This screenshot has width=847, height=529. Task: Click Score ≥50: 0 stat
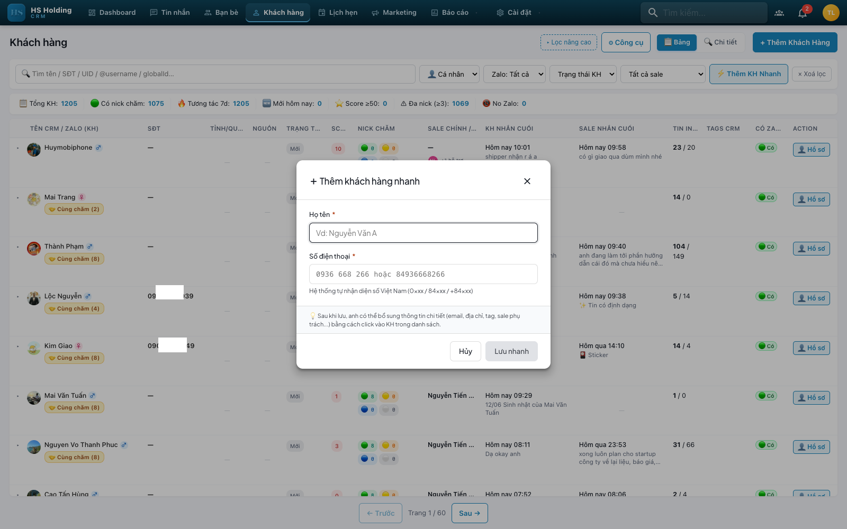tap(361, 104)
